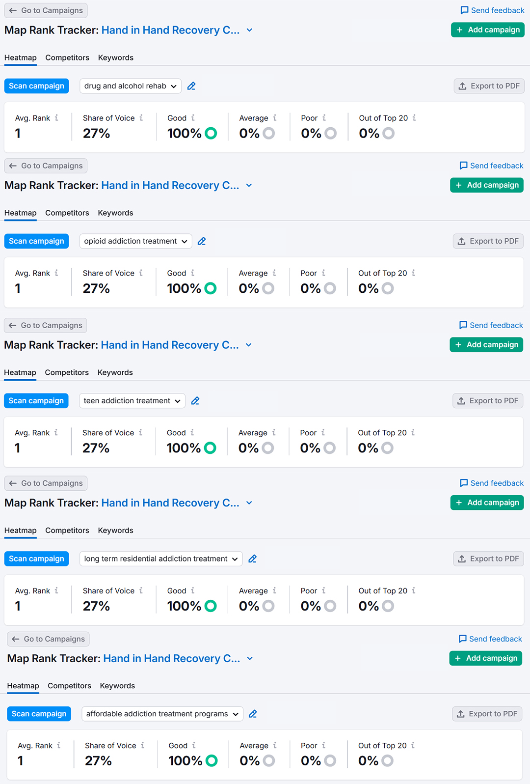Open Keywords tab above teen addiction treatment keyword
This screenshot has height=784, width=530.
coord(115,372)
